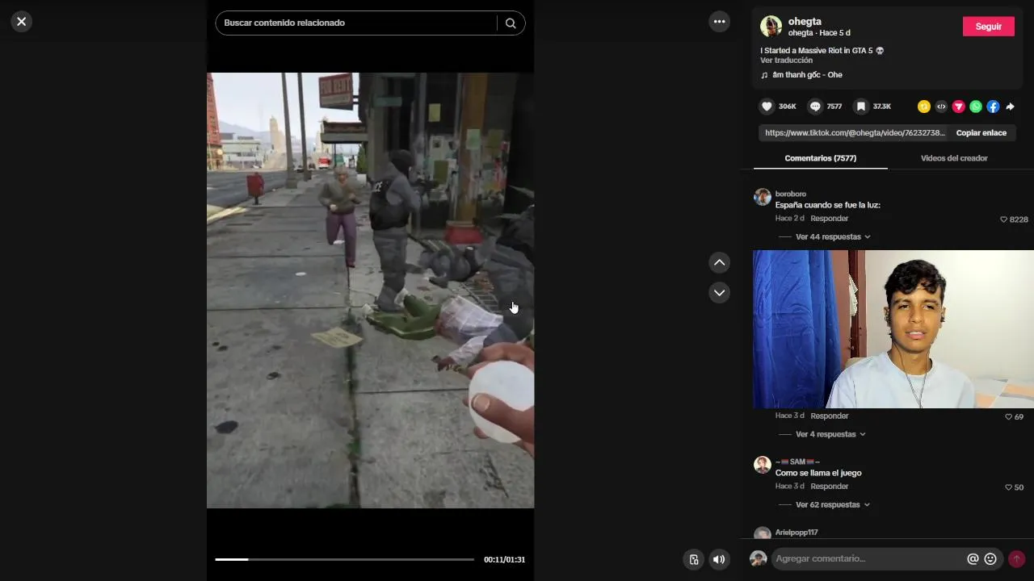
Task: Switch to Comentarios (7577) tab
Action: [x=820, y=158]
